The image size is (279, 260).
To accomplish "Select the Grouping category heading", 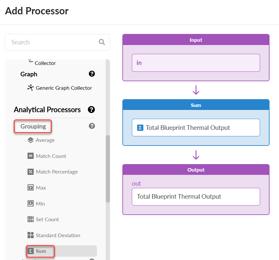I will point(33,126).
